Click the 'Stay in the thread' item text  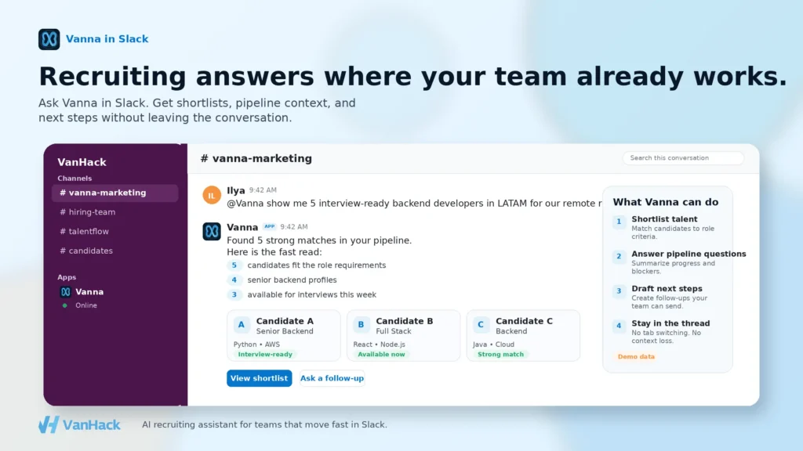(x=670, y=323)
